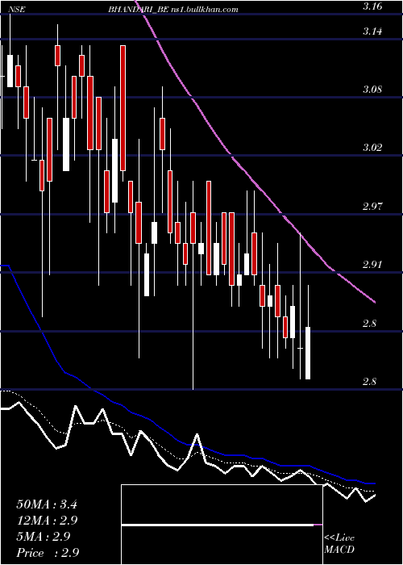This screenshot has height=565, width=403.
Task: Click the 12MA : 2.9 readout
Action: [47, 521]
